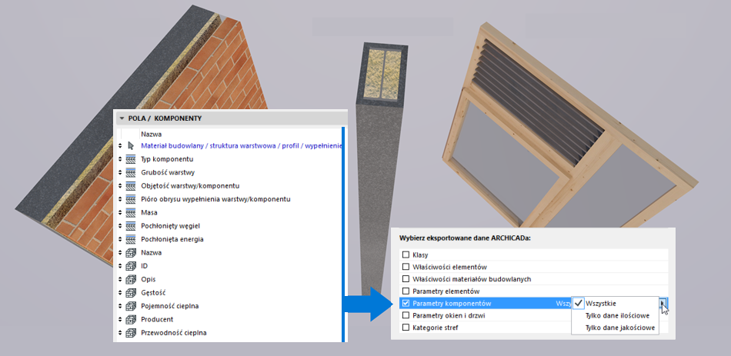Enable the Klasy checkbox
The height and width of the screenshot is (356, 731).
[406, 255]
